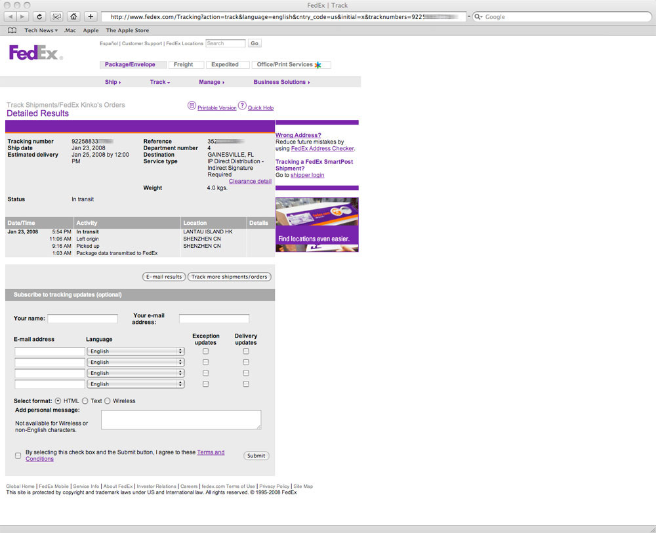Expand the Ship menu
The width and height of the screenshot is (656, 533).
[113, 82]
